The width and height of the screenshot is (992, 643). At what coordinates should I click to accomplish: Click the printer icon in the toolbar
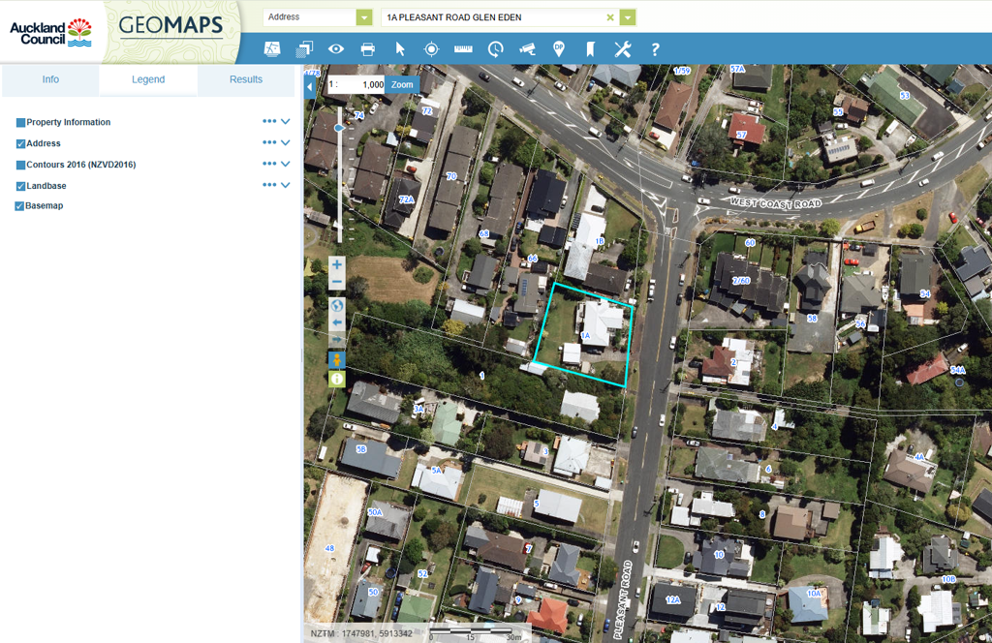[x=368, y=49]
